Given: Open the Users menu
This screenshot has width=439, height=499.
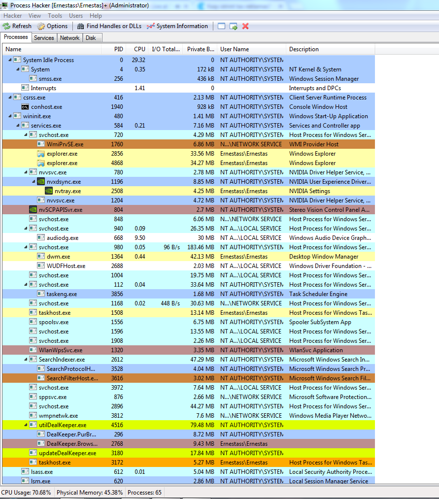Looking at the screenshot, I should (x=76, y=16).
